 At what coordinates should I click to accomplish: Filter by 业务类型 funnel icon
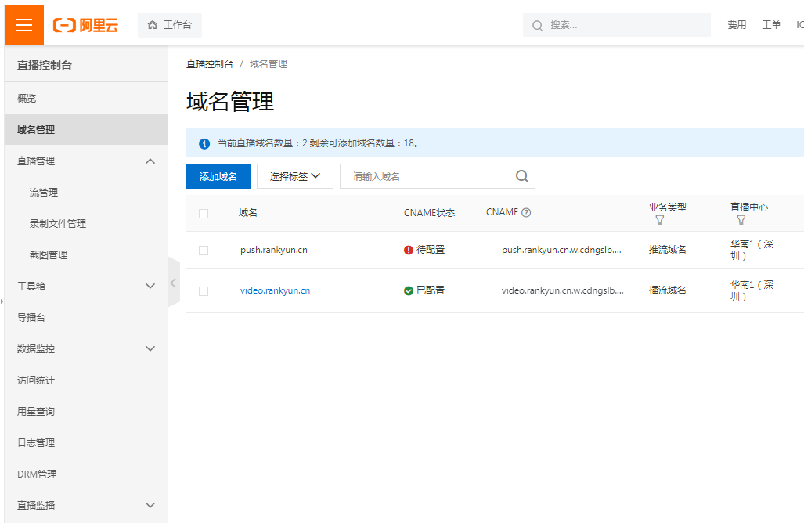pyautogui.click(x=659, y=220)
